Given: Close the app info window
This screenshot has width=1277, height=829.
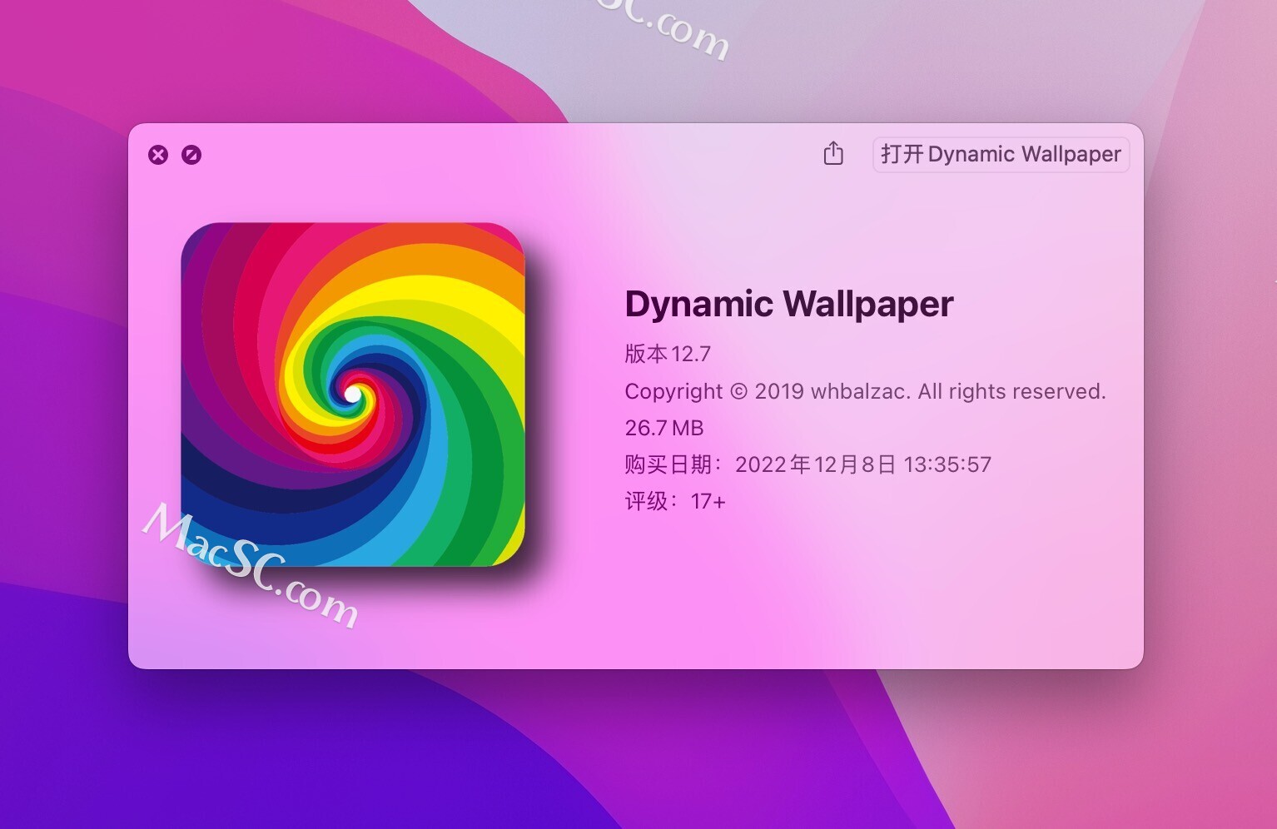Looking at the screenshot, I should point(158,155).
